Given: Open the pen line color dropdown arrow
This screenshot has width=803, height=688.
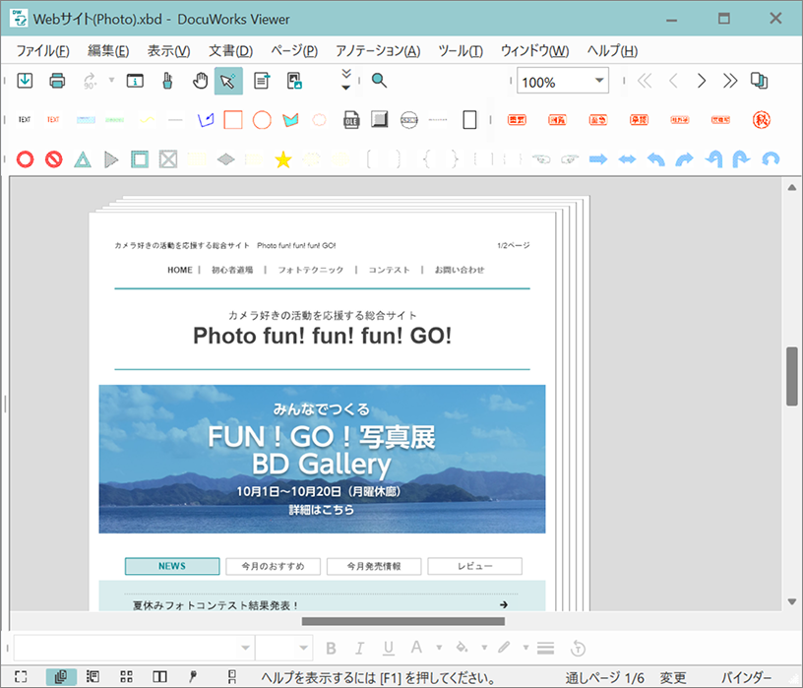Looking at the screenshot, I should point(525,648).
